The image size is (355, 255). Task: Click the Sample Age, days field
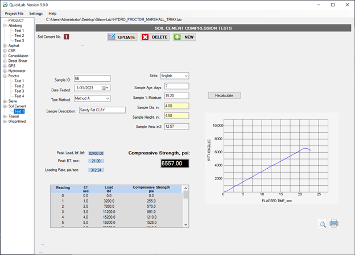pos(176,86)
